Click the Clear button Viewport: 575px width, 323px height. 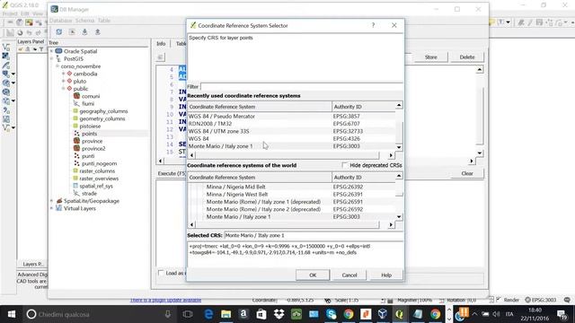(x=467, y=173)
